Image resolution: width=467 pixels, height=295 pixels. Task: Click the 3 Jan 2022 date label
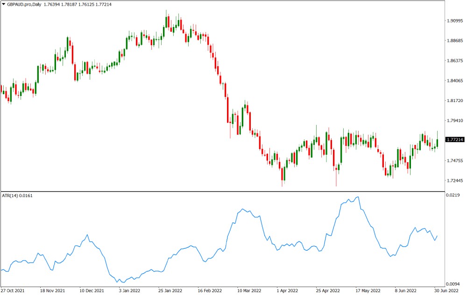pos(129,290)
